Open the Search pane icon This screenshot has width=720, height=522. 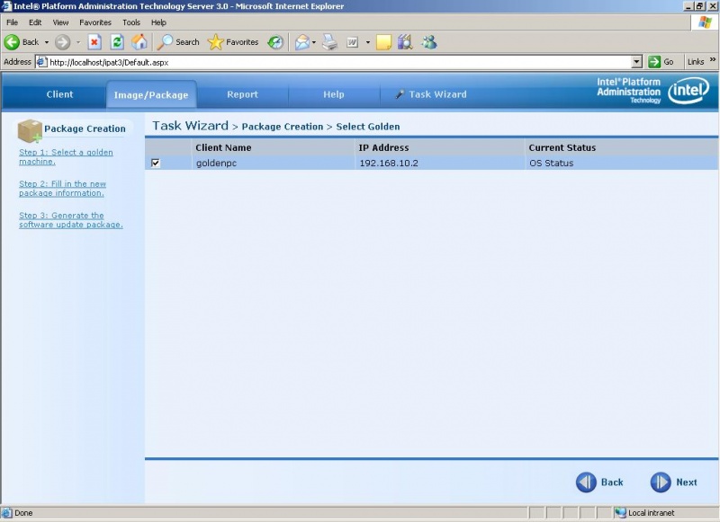166,41
